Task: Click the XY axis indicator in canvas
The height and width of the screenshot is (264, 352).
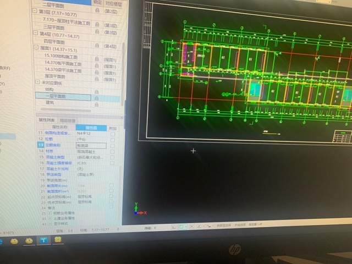Action: pyautogui.click(x=140, y=209)
